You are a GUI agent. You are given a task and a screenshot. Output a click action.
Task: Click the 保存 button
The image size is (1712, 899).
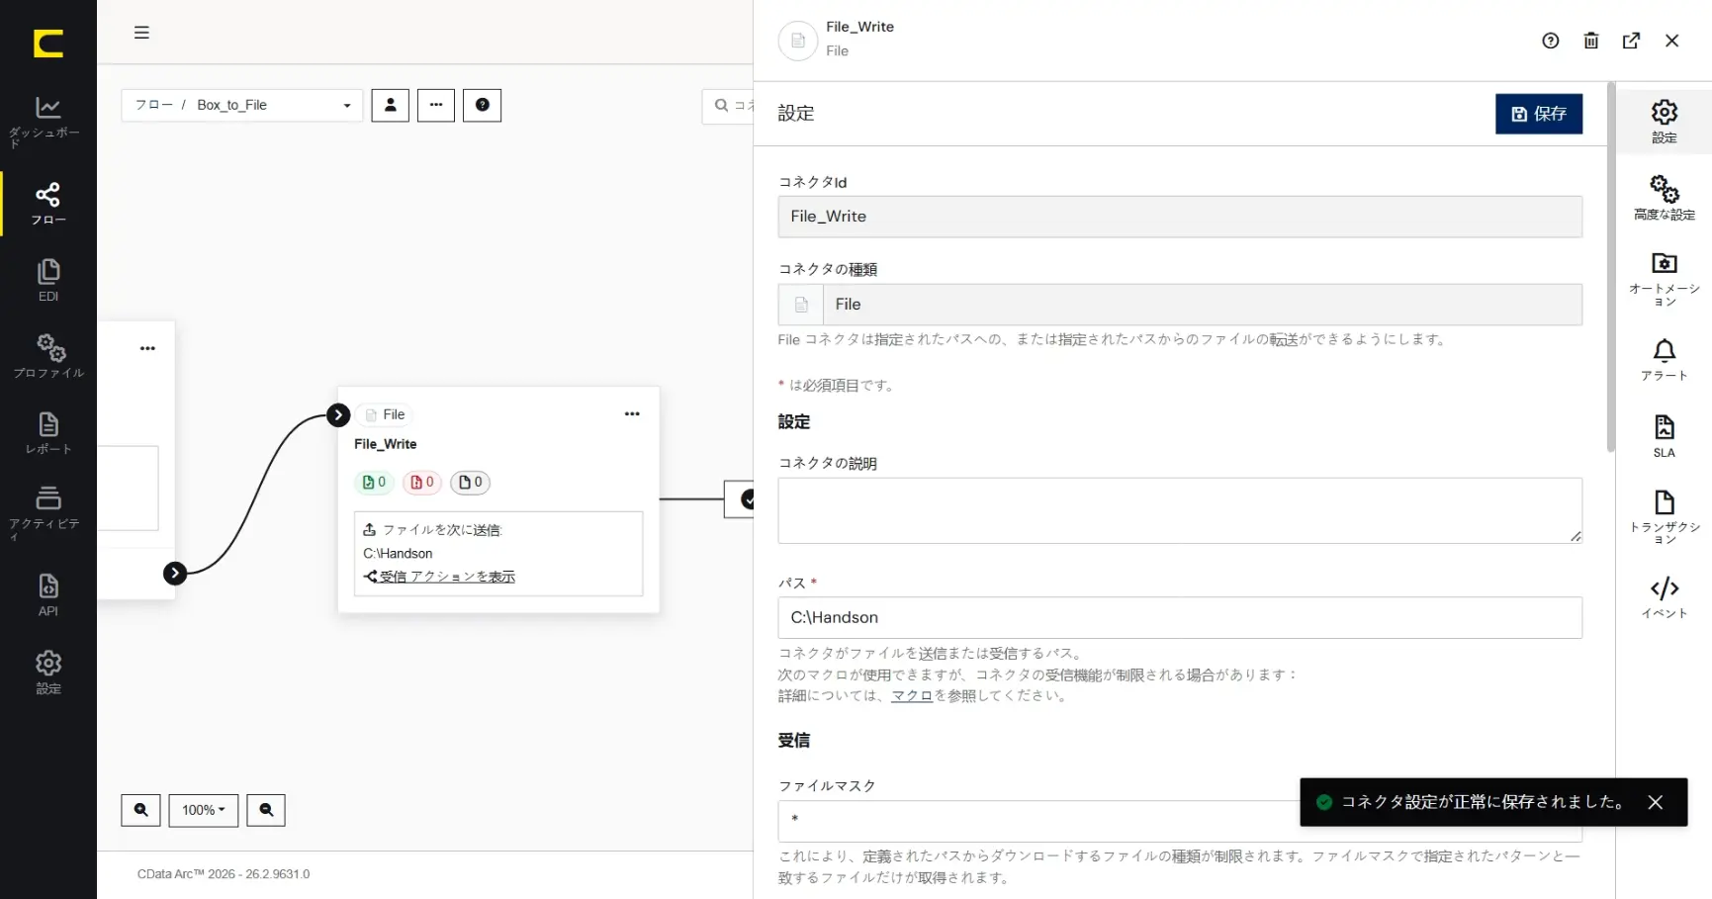click(x=1539, y=114)
